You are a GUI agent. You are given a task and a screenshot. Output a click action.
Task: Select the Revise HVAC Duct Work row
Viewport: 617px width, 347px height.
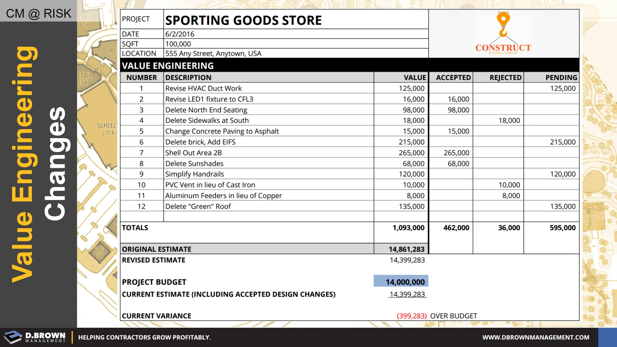point(203,88)
